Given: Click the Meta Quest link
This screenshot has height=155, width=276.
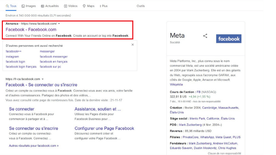Looking at the screenshot, I should pyautogui.click(x=224, y=137).
